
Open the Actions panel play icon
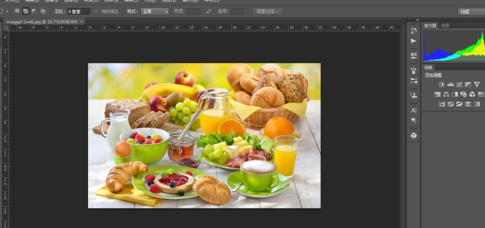tap(413, 41)
